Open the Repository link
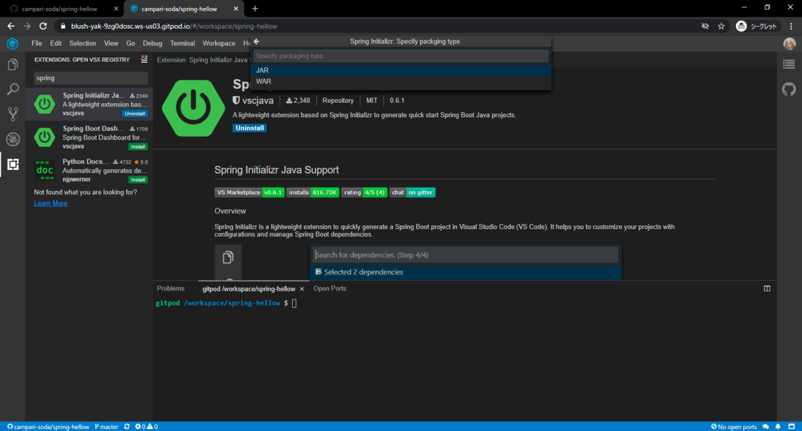Screen dimensions: 802x431 point(338,100)
